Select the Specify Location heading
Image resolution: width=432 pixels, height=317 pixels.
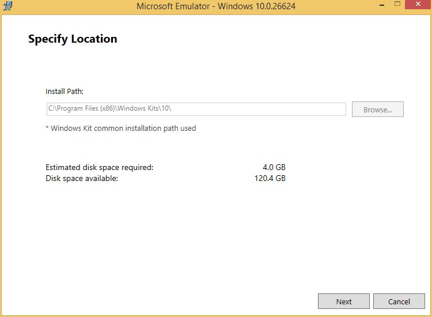pos(73,39)
